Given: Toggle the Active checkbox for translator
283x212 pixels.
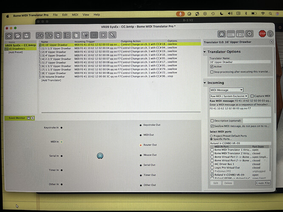Looking at the screenshot, I should [x=212, y=67].
